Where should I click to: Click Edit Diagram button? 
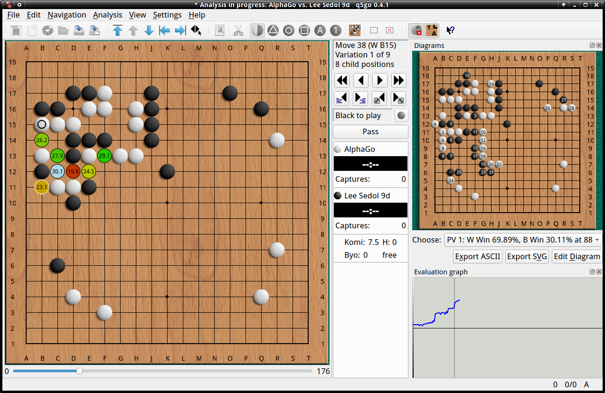(577, 256)
